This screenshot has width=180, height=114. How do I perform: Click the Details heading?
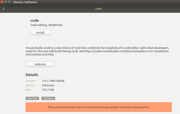[x=32, y=75]
